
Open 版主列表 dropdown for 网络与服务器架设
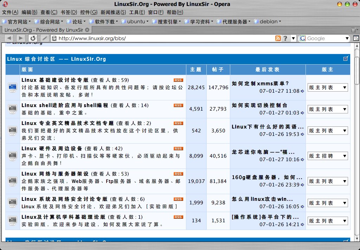tap(328, 181)
